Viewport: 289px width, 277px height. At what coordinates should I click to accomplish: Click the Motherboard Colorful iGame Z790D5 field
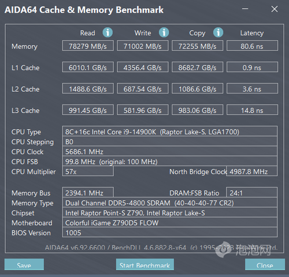pos(170,223)
